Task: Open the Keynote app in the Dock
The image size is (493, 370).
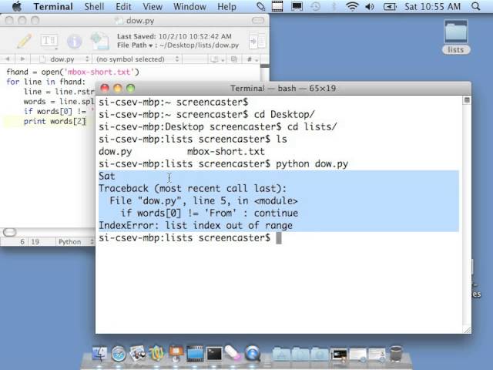Action: pyautogui.click(x=176, y=354)
